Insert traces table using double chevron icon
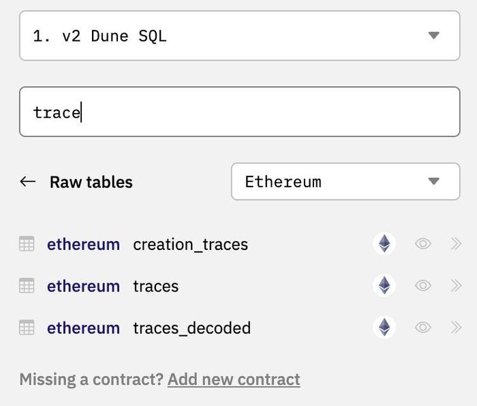Viewport: 477px width, 406px height. tap(456, 285)
